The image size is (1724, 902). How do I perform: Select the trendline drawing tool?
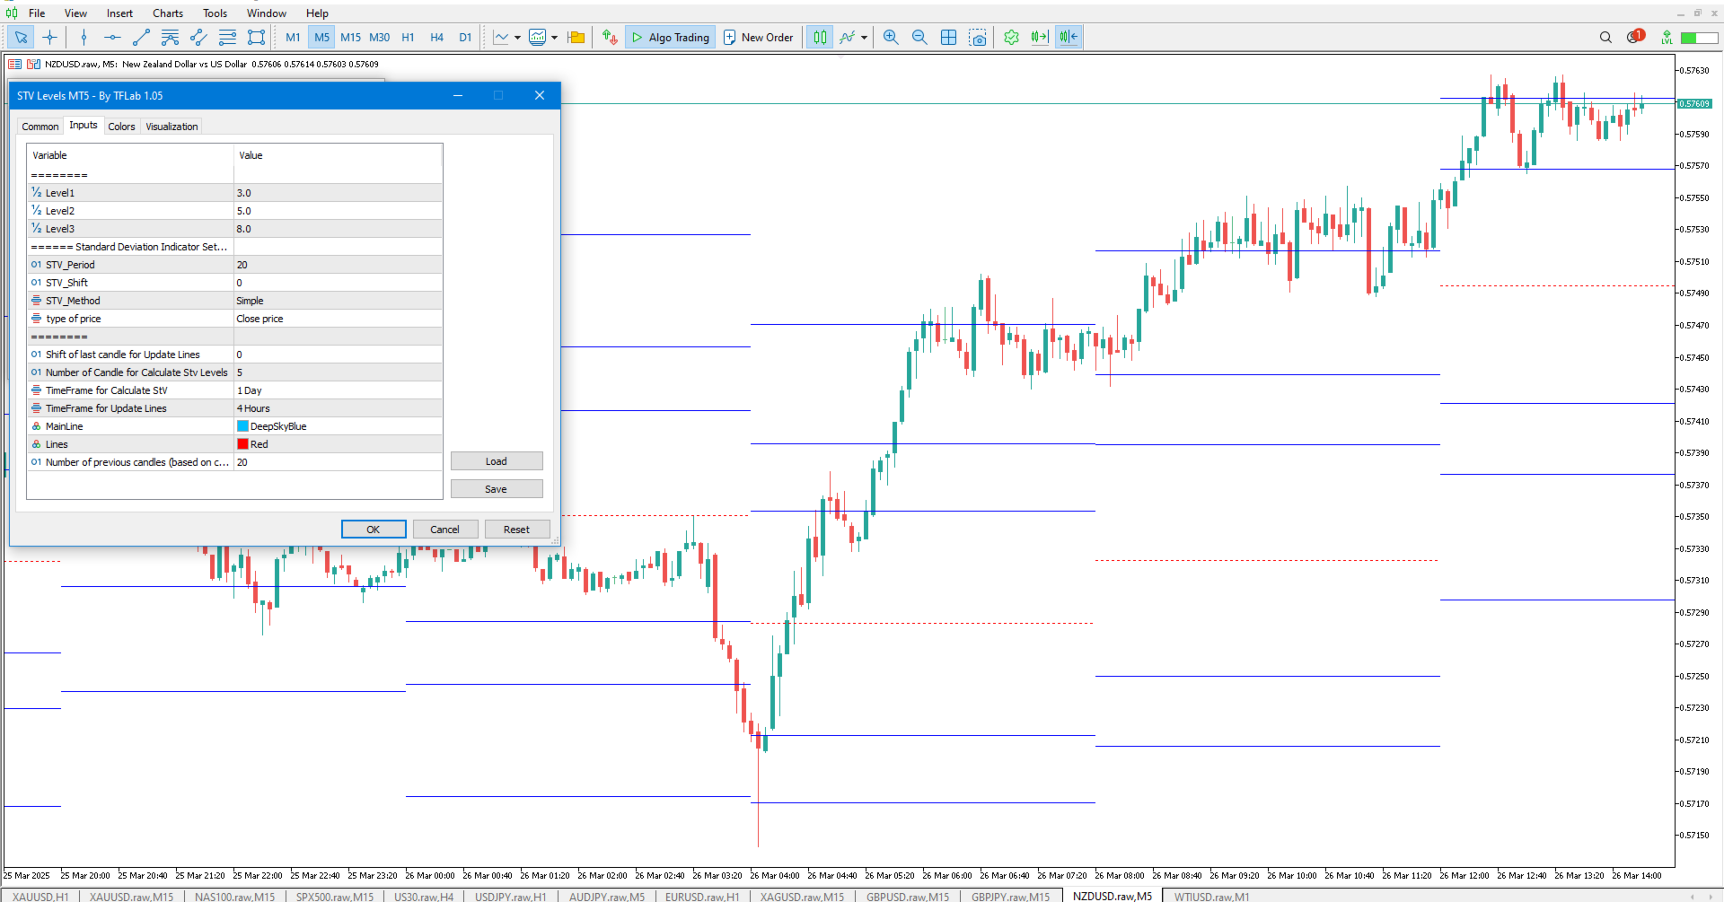point(141,37)
